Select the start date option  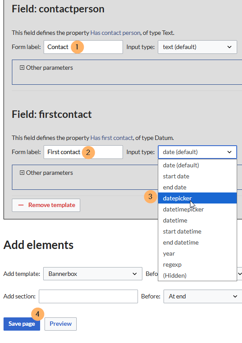click(x=197, y=176)
